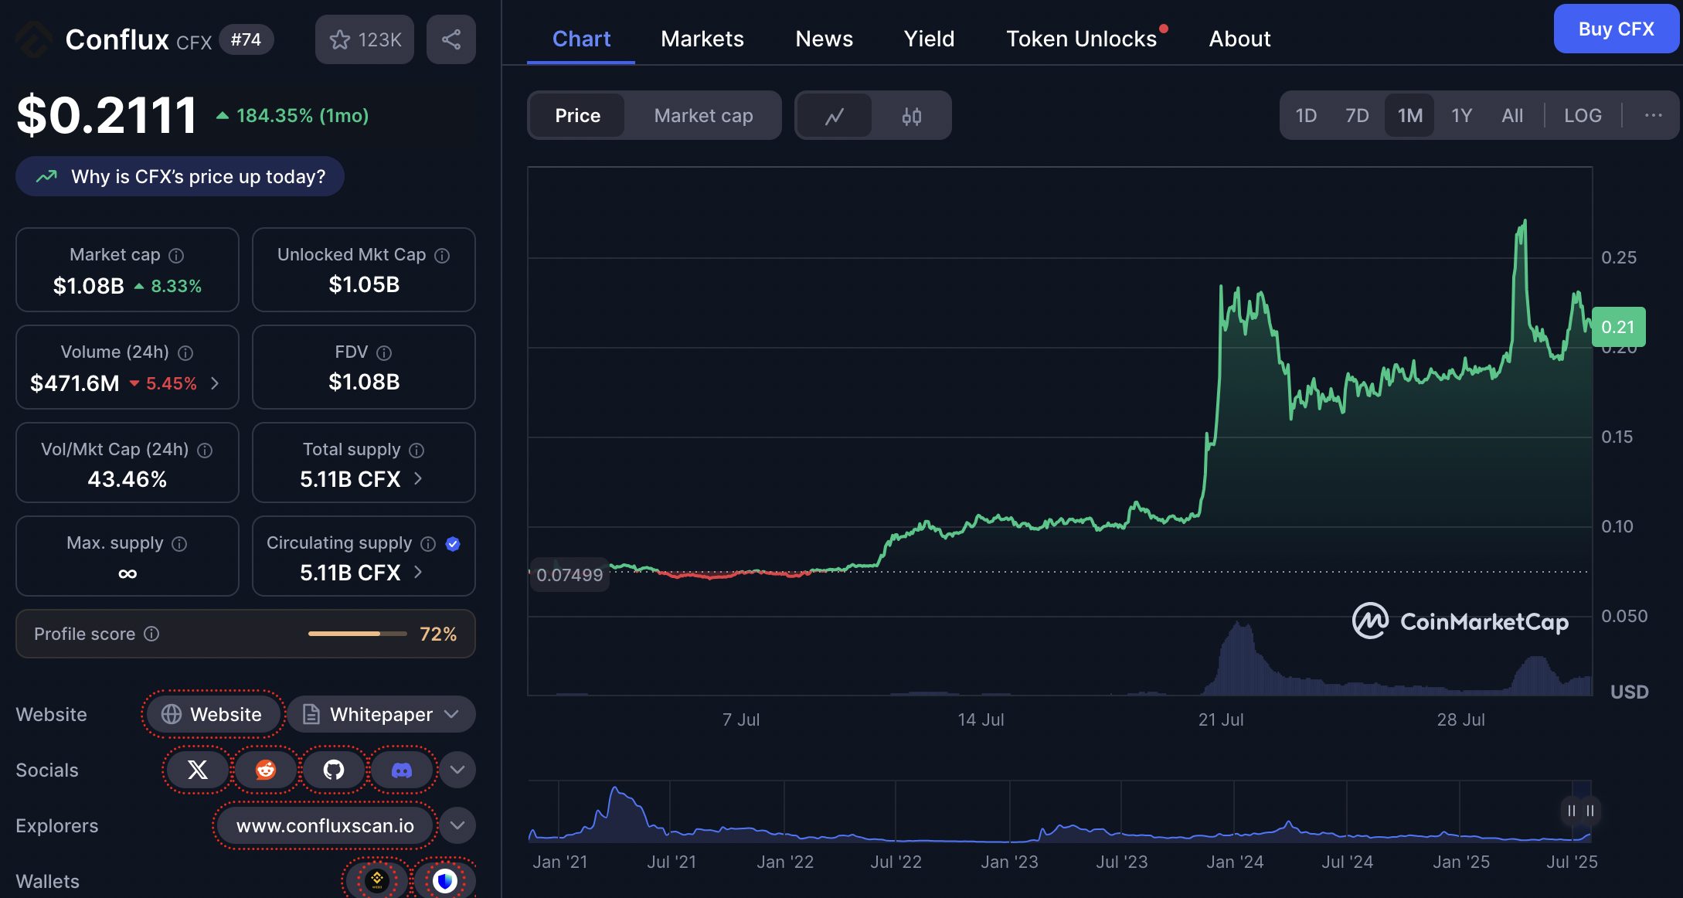Open www.confluxscan.io explorer link
This screenshot has height=898, width=1683.
325,825
